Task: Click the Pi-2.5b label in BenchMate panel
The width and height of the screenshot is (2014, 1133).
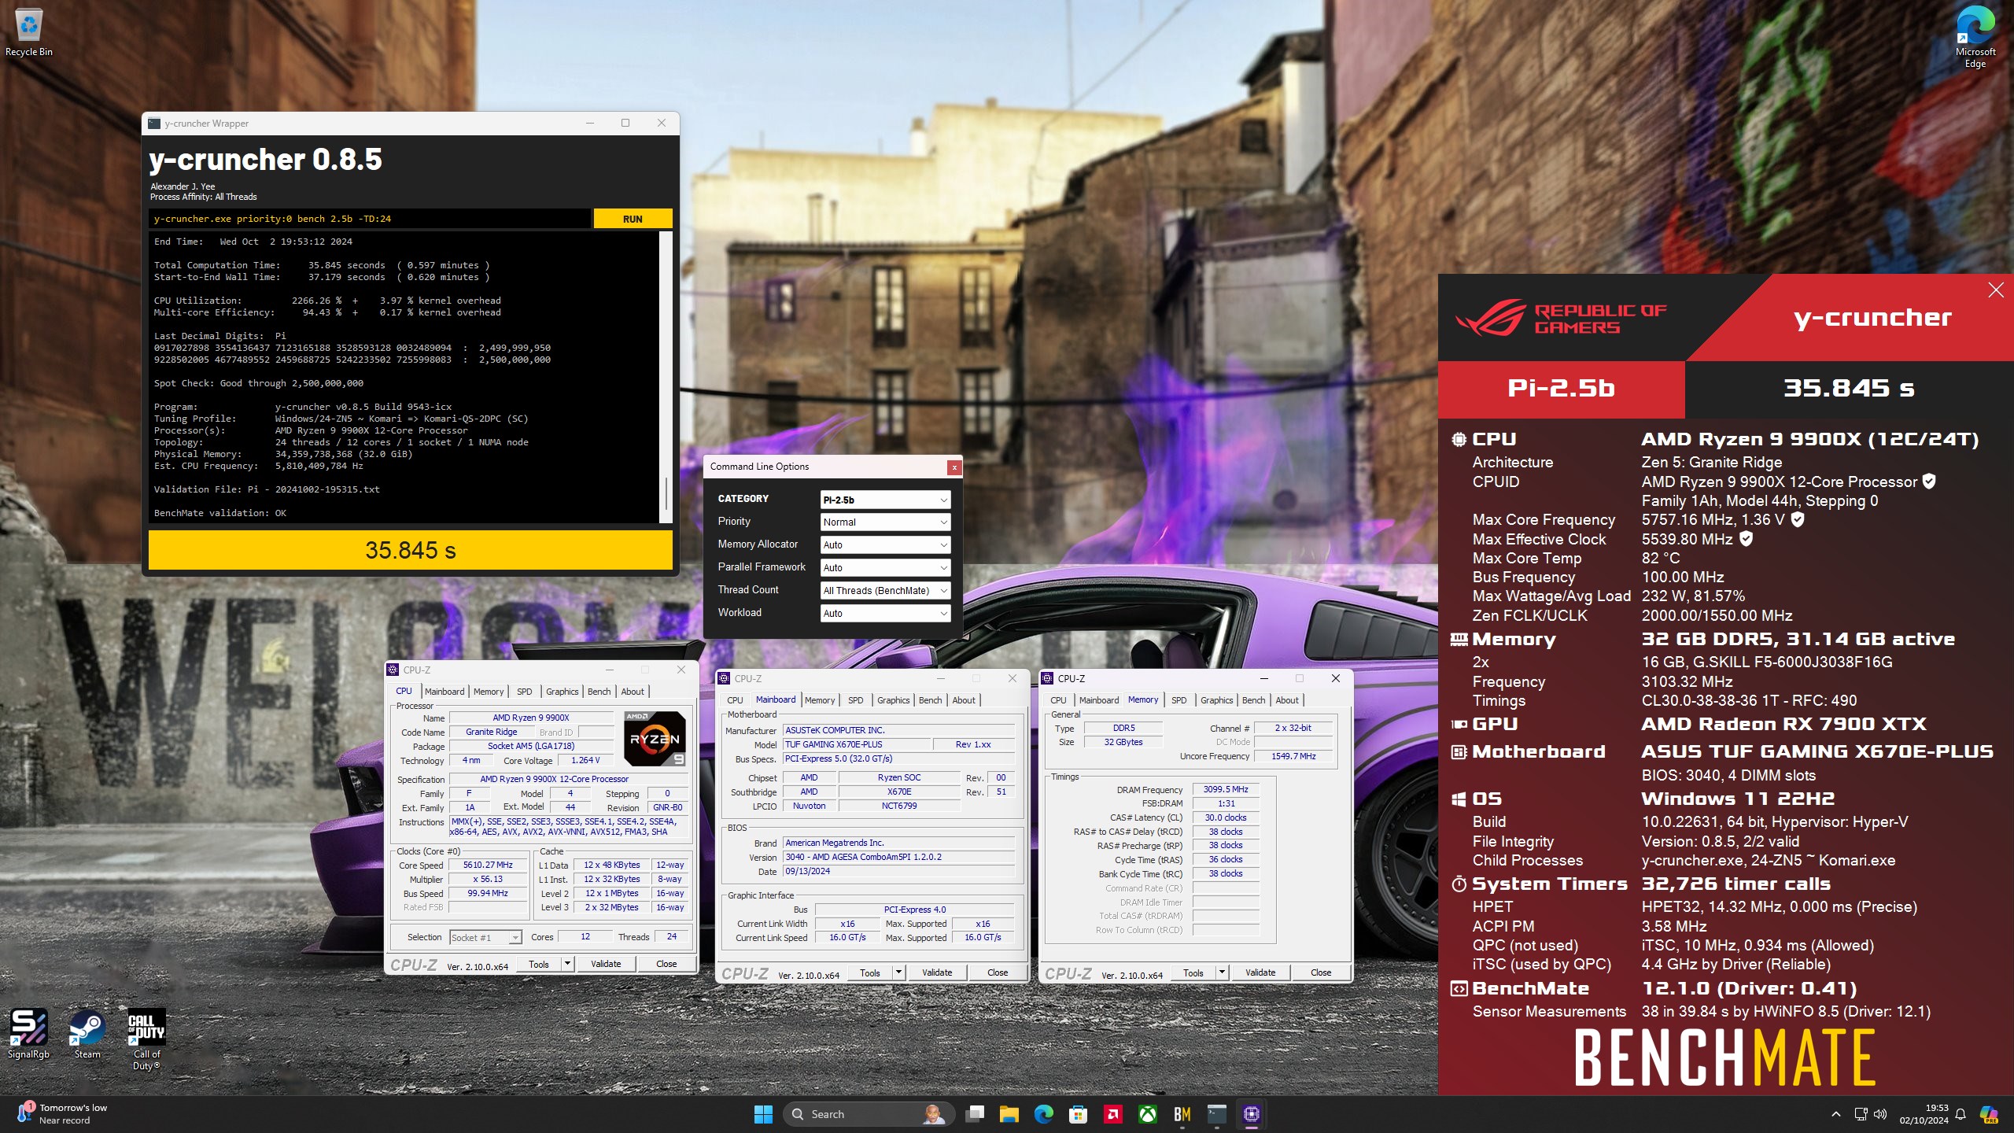Action: pos(1561,389)
